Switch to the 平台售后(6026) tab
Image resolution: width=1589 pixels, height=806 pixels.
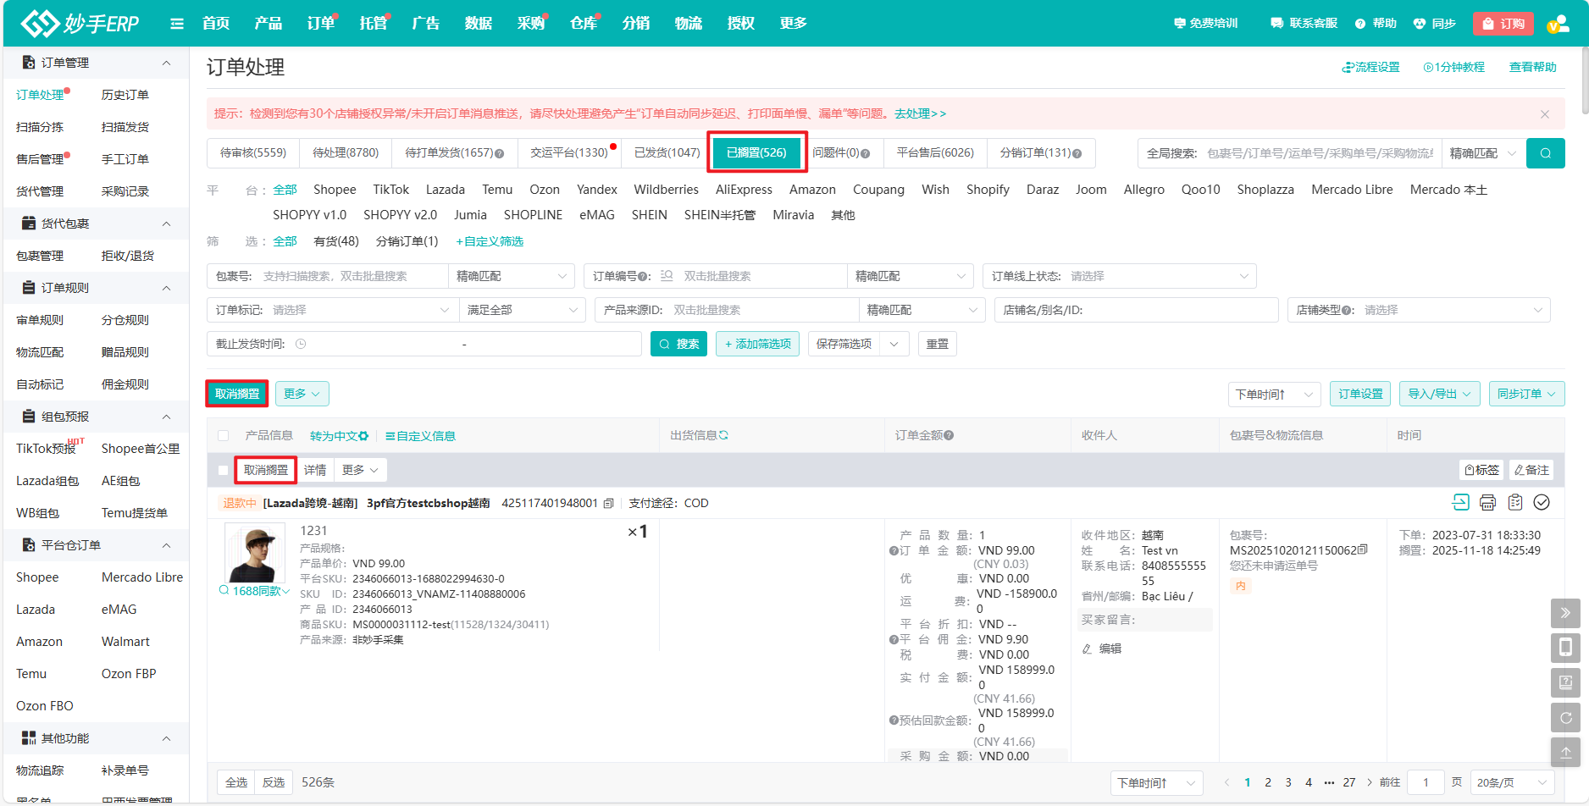point(935,153)
